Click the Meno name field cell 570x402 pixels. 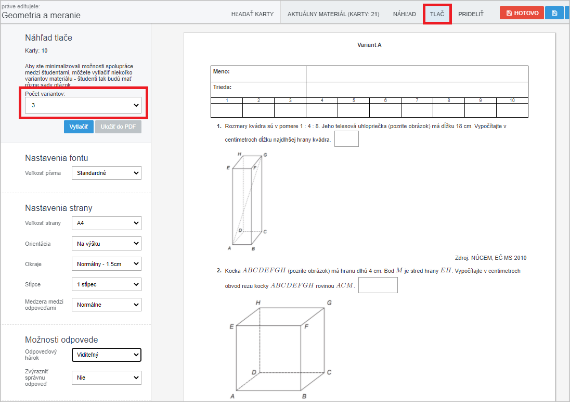click(x=417, y=74)
